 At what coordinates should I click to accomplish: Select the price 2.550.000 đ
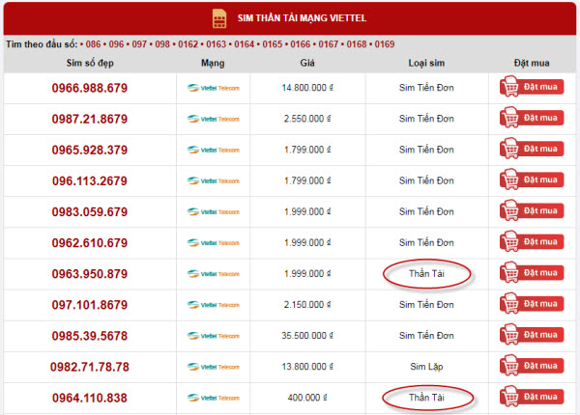click(307, 119)
